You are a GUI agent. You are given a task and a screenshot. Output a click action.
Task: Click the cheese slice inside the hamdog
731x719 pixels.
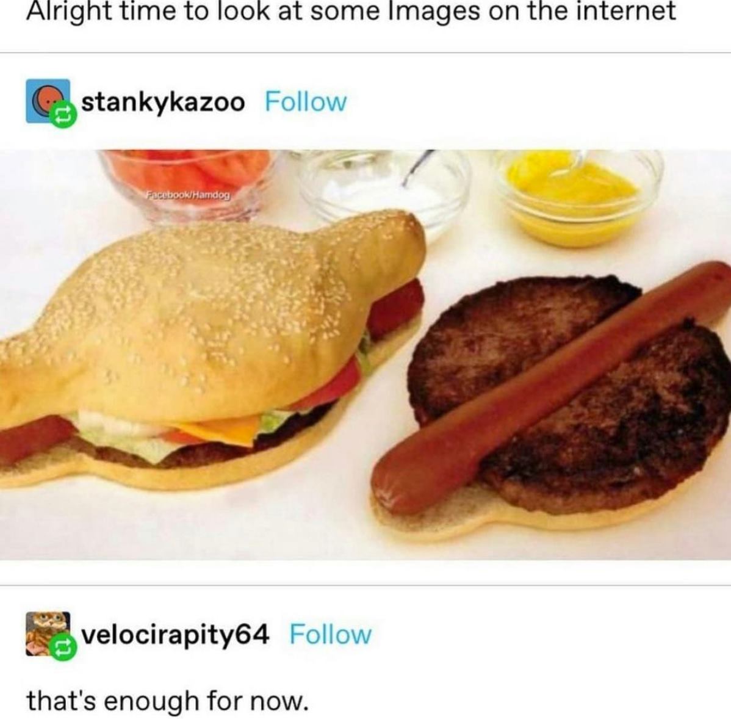coord(217,430)
